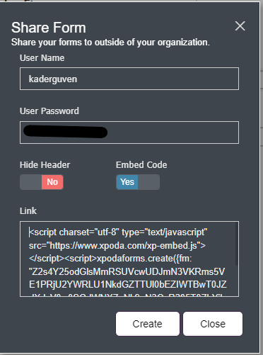Click the Create button
263x355 pixels.
coord(148,324)
